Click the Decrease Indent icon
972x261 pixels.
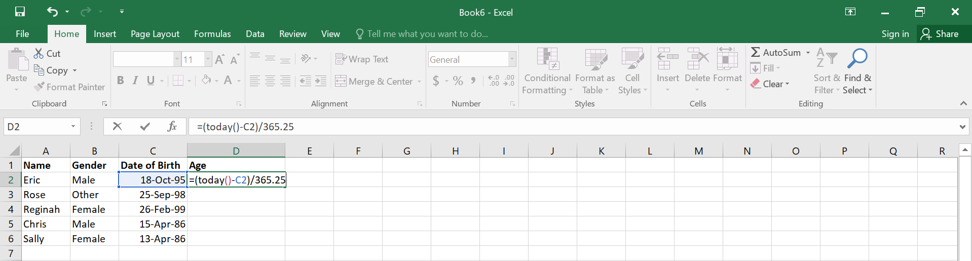(x=305, y=81)
